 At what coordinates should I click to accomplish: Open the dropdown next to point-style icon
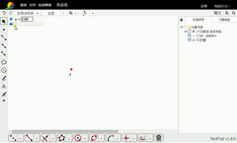93,13
